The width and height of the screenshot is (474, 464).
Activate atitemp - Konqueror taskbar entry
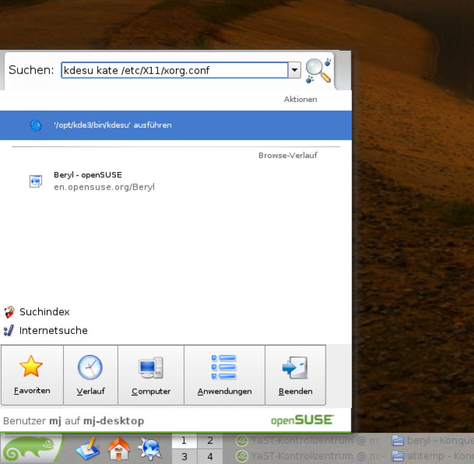432,456
